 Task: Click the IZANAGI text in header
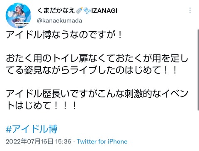click(104, 11)
